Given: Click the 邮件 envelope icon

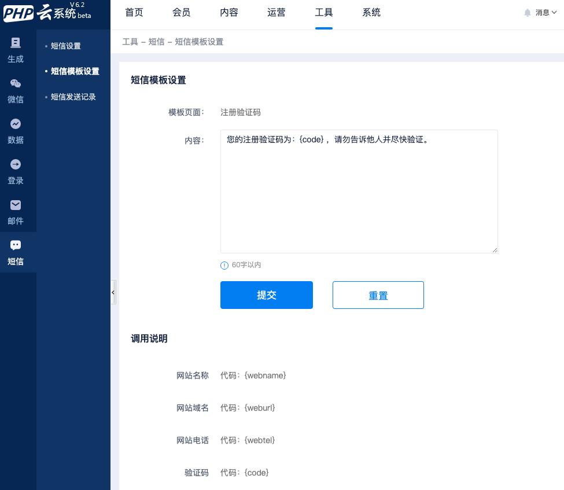Looking at the screenshot, I should pyautogui.click(x=16, y=205).
